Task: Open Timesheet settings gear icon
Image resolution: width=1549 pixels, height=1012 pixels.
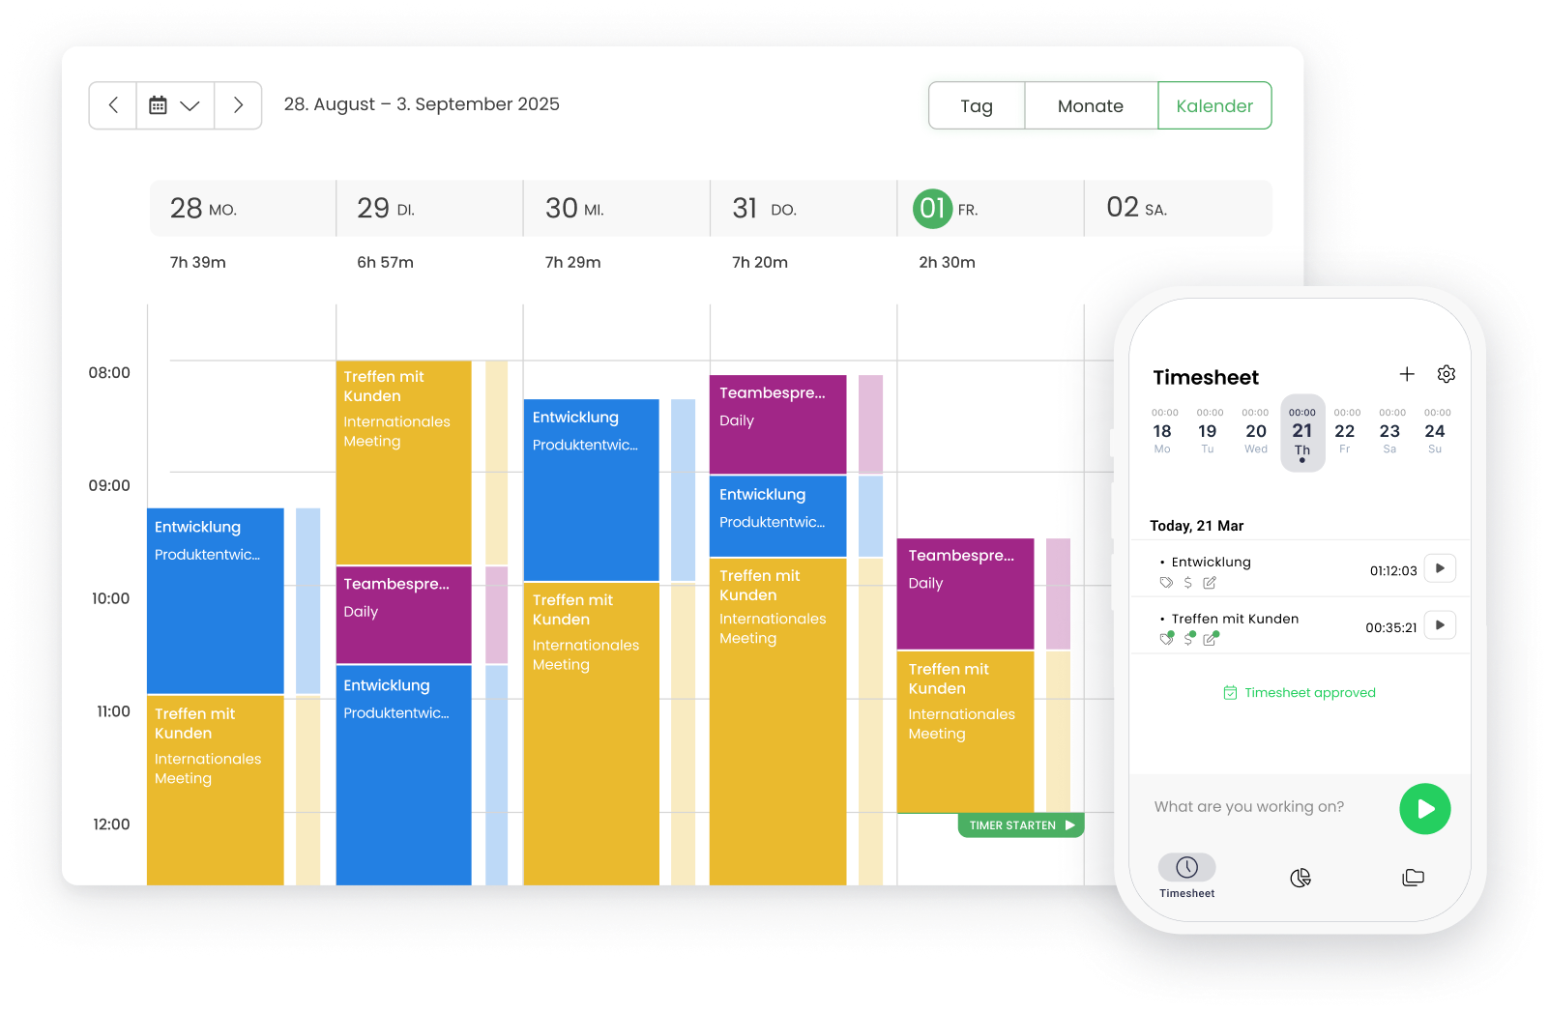Action: point(1447,374)
